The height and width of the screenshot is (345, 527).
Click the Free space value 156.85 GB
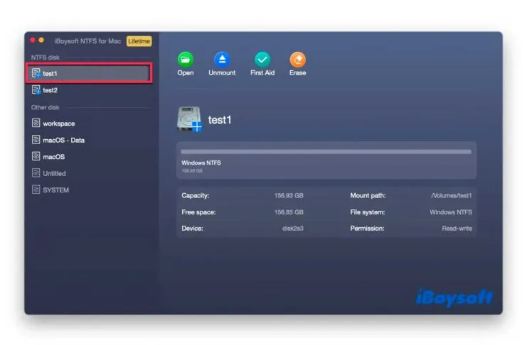289,212
